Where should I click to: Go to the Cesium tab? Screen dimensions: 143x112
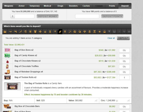[x=99, y=6]
